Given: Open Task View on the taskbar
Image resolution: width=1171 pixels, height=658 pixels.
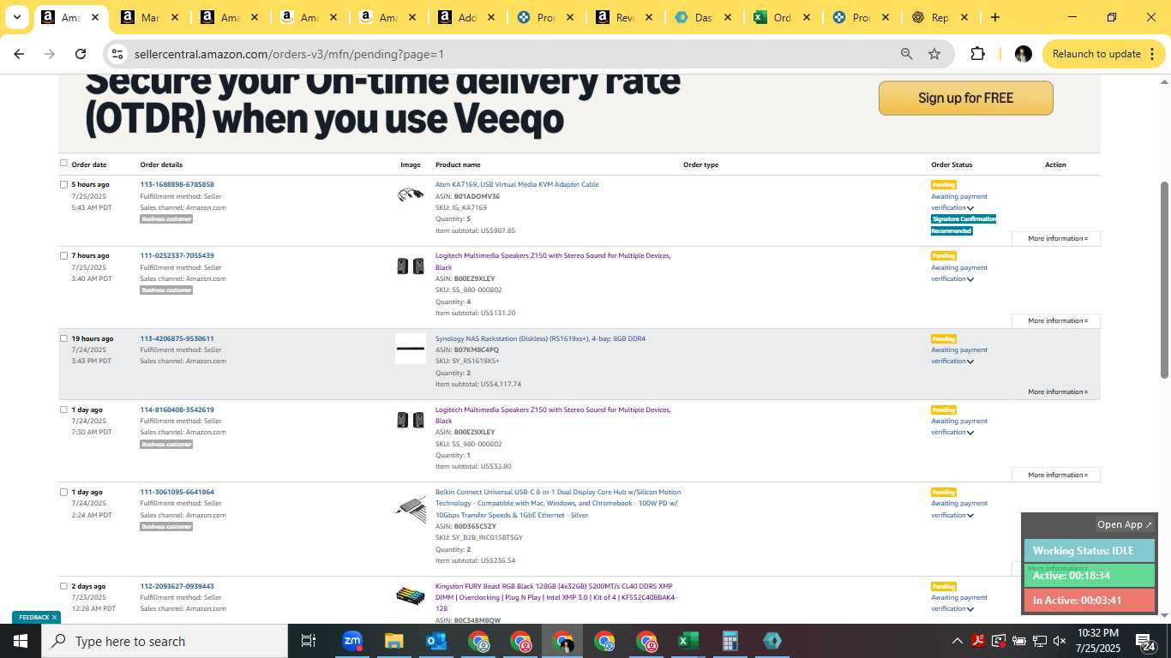Looking at the screenshot, I should click(309, 641).
